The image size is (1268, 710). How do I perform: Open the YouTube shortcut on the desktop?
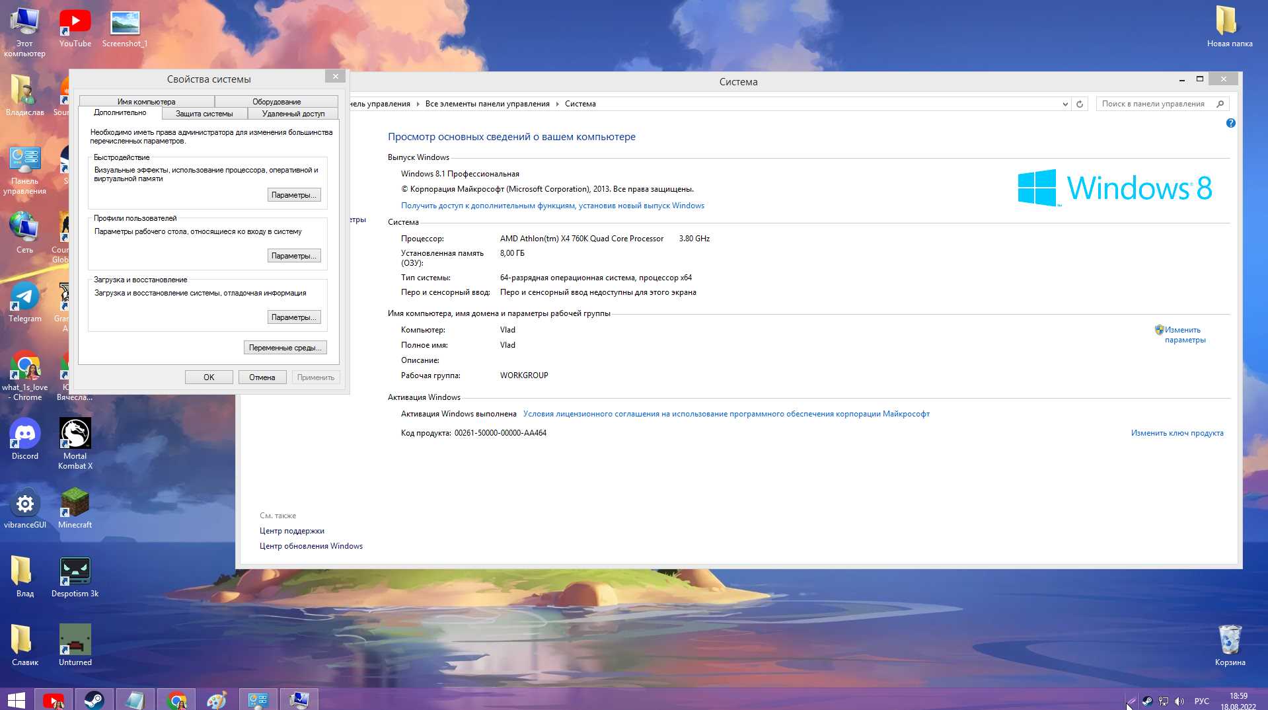click(75, 28)
